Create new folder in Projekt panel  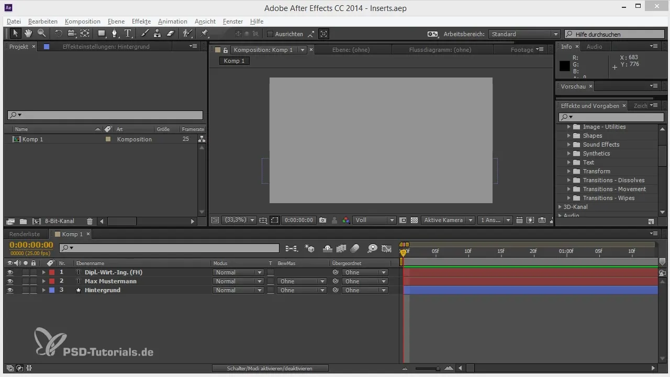pyautogui.click(x=23, y=221)
